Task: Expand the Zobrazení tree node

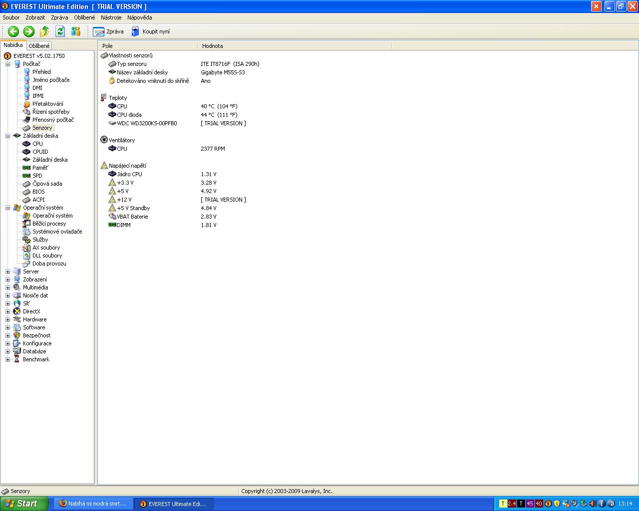Action: click(7, 279)
